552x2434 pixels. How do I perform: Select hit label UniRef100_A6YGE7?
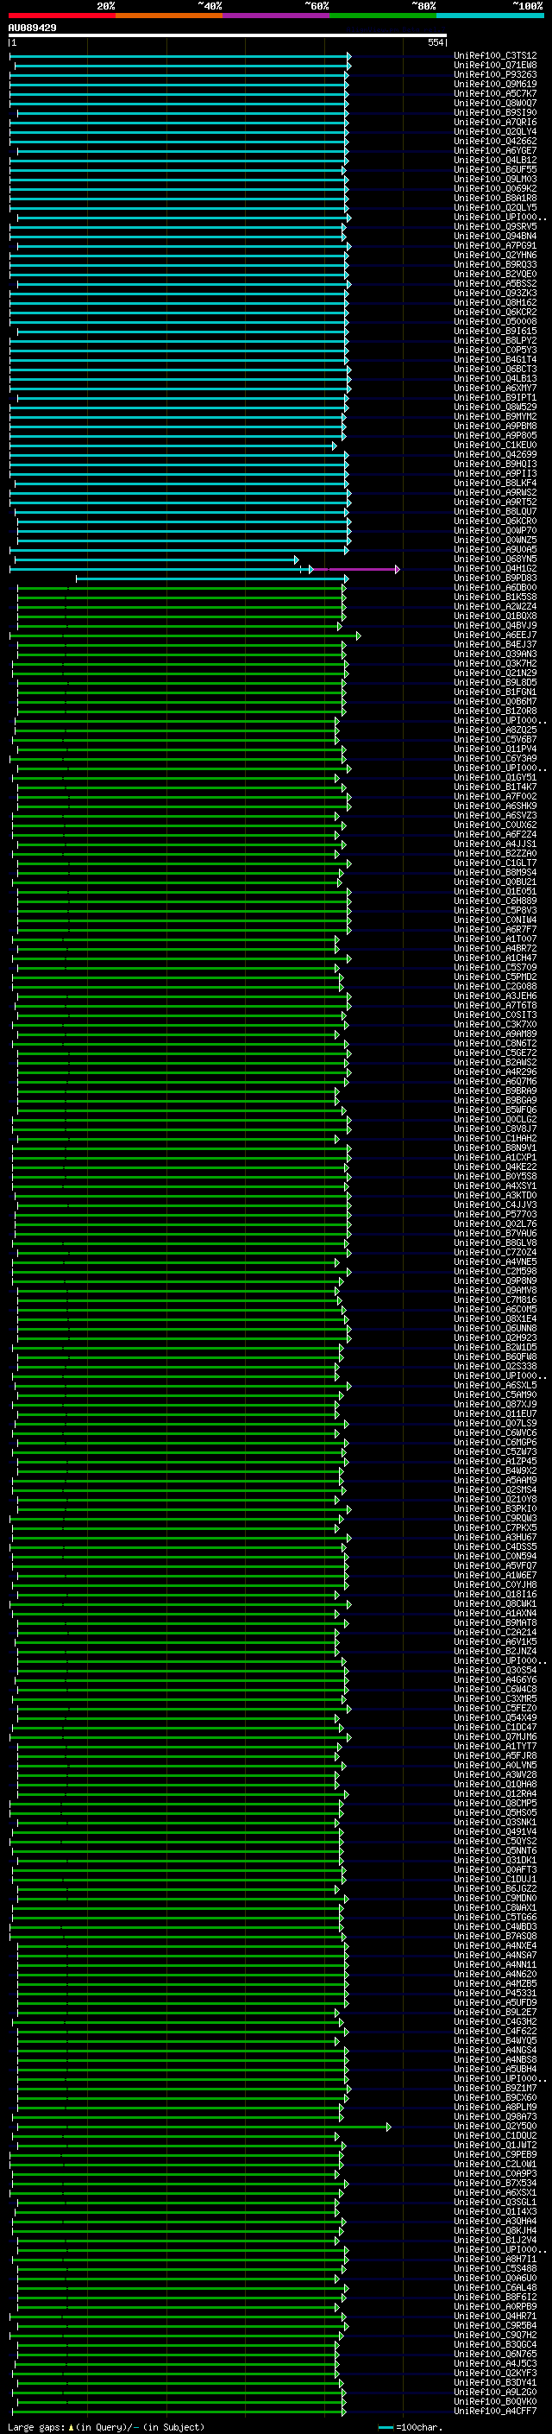point(495,150)
